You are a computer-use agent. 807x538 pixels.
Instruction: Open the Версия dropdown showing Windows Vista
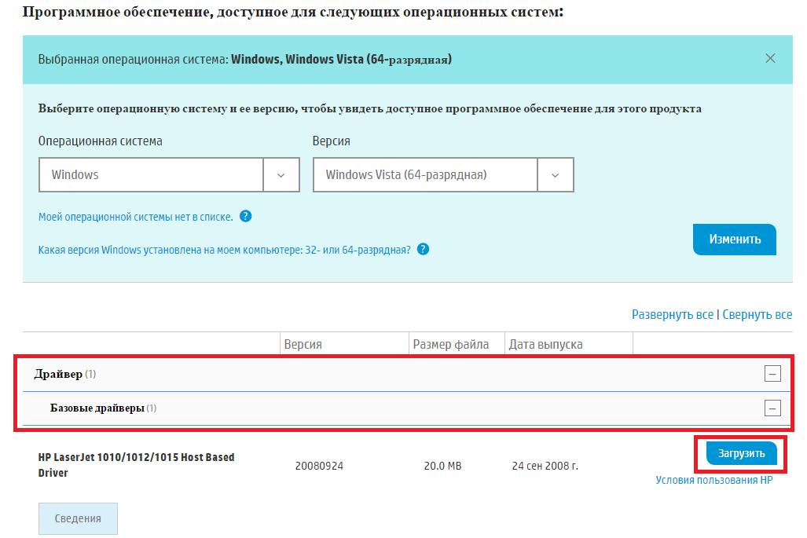pyautogui.click(x=425, y=174)
